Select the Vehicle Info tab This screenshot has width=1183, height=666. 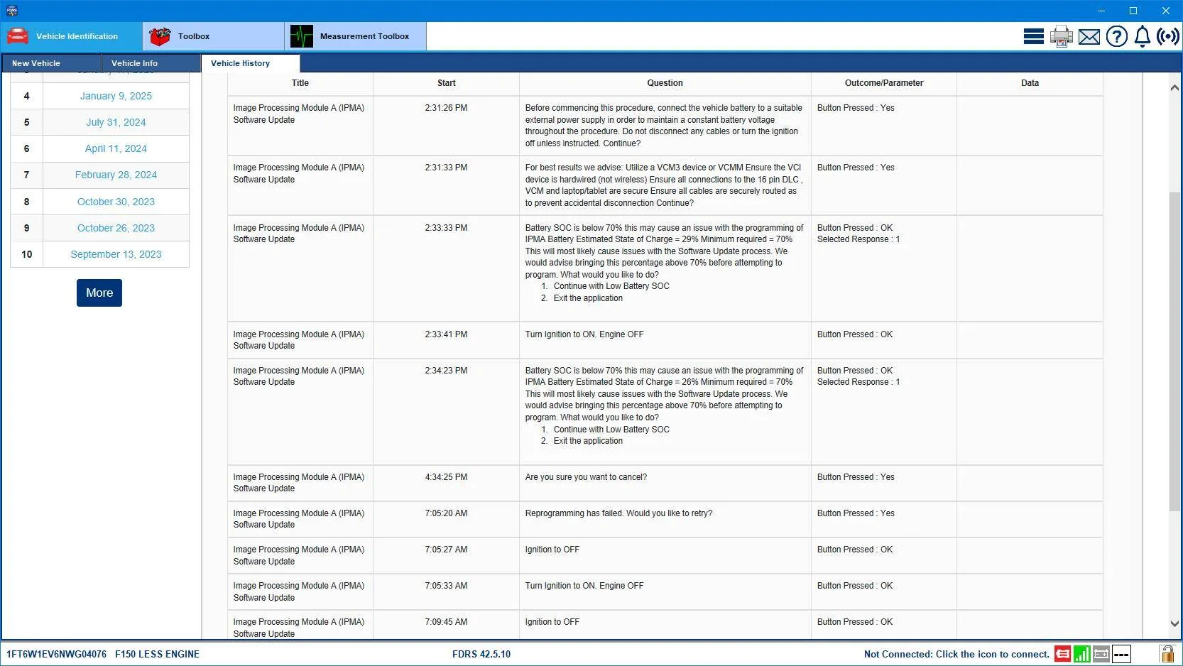[x=134, y=63]
